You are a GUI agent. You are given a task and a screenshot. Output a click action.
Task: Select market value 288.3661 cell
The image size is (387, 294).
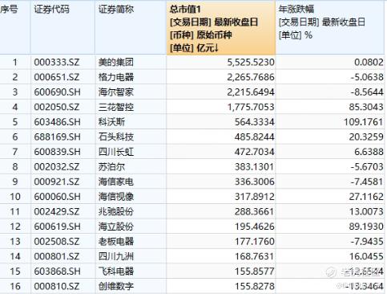pyautogui.click(x=221, y=211)
